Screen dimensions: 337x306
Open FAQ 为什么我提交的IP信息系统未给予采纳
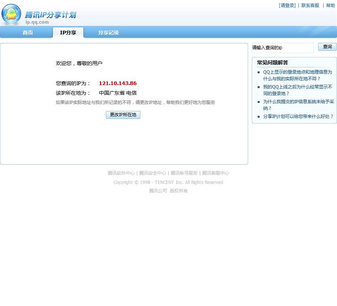point(298,105)
